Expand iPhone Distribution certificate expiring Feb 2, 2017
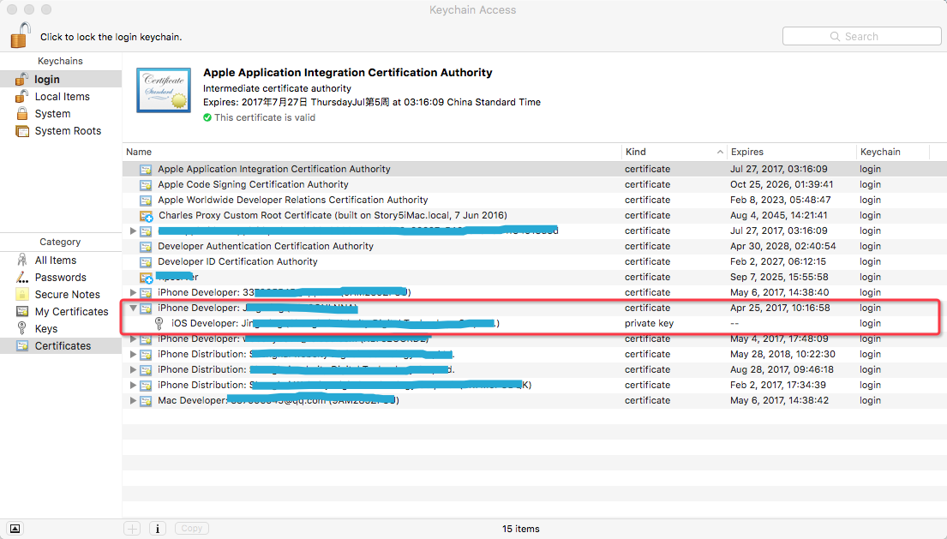The image size is (947, 539). click(133, 385)
